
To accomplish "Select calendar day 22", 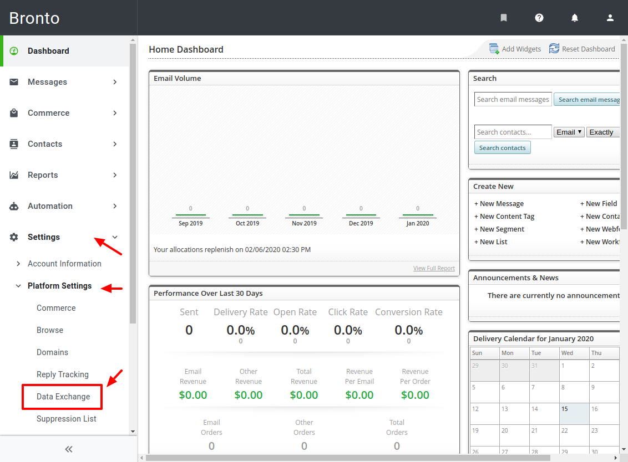I will click(x=574, y=435).
